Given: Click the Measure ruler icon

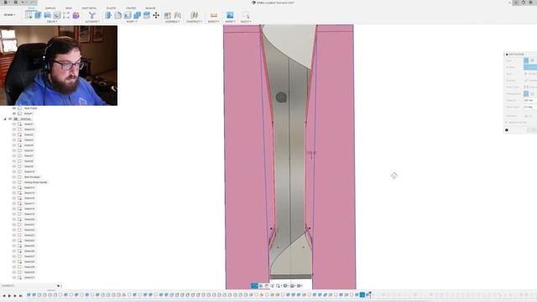Looking at the screenshot, I should point(214,15).
